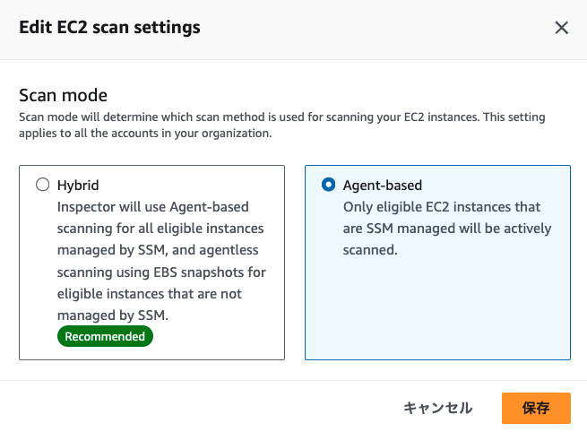
Task: Click the Hybrid option label
Action: pos(78,186)
